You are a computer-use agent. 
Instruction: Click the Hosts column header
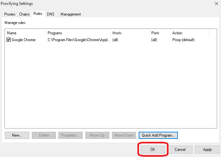(x=130, y=33)
